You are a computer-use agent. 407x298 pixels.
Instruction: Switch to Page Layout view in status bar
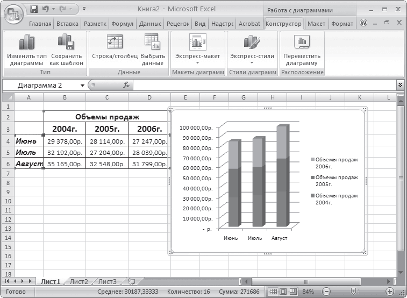pyautogui.click(x=283, y=292)
